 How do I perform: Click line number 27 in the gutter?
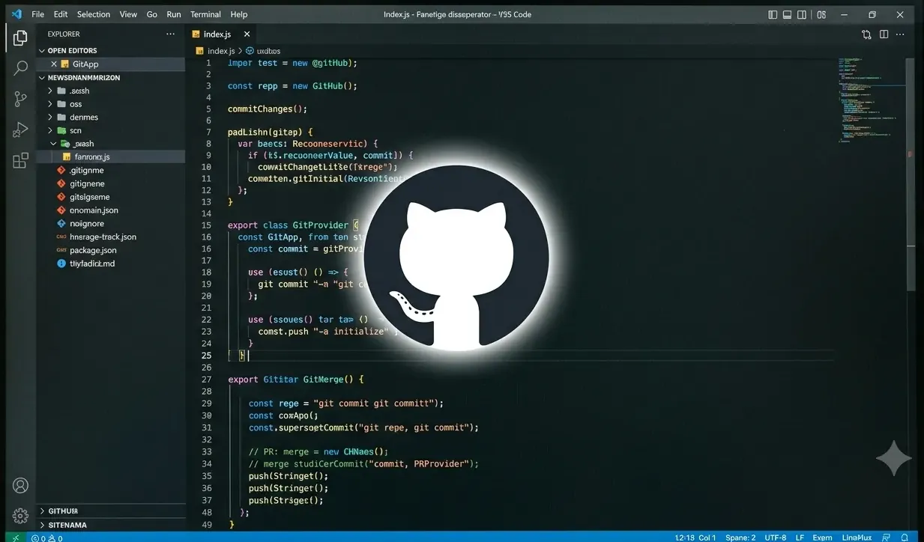click(207, 380)
